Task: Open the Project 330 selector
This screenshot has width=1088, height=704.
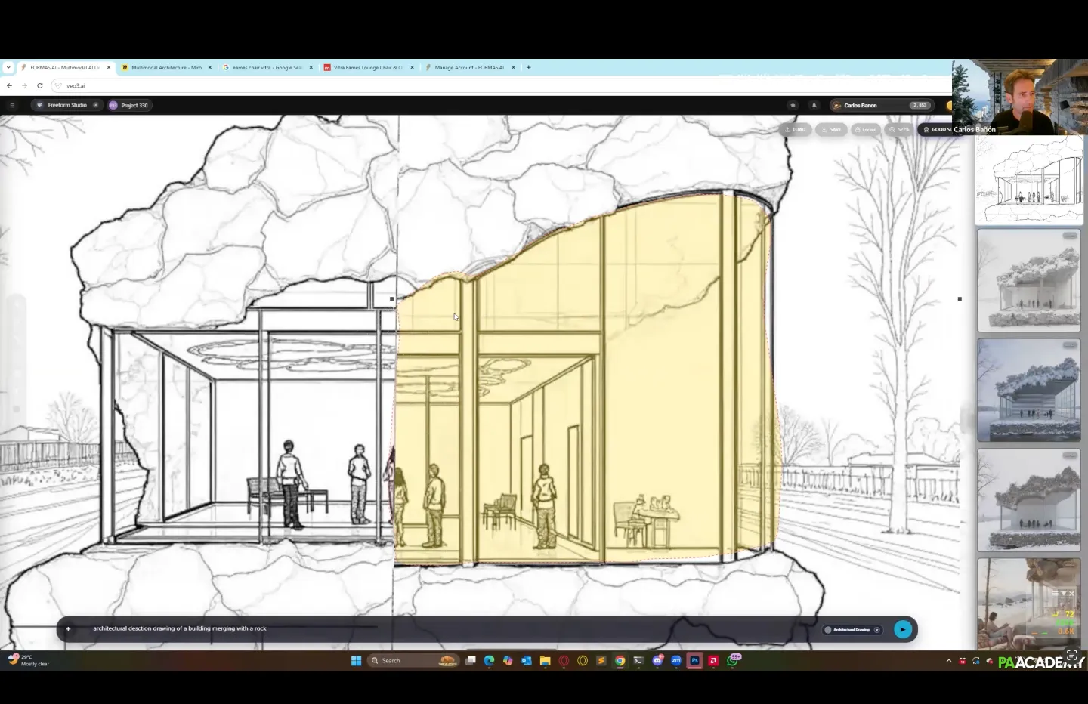Action: coord(128,105)
